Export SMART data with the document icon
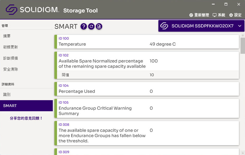This screenshot has height=155, width=245. click(99, 27)
